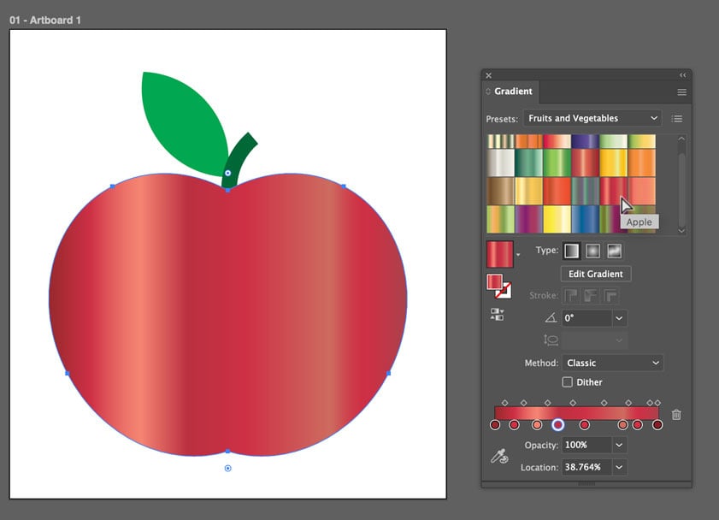Select the Radial Gradient type icon
Image resolution: width=719 pixels, height=520 pixels.
pos(592,251)
